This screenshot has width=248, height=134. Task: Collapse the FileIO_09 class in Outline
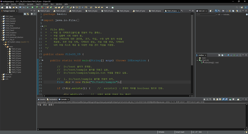[x=197, y=60]
